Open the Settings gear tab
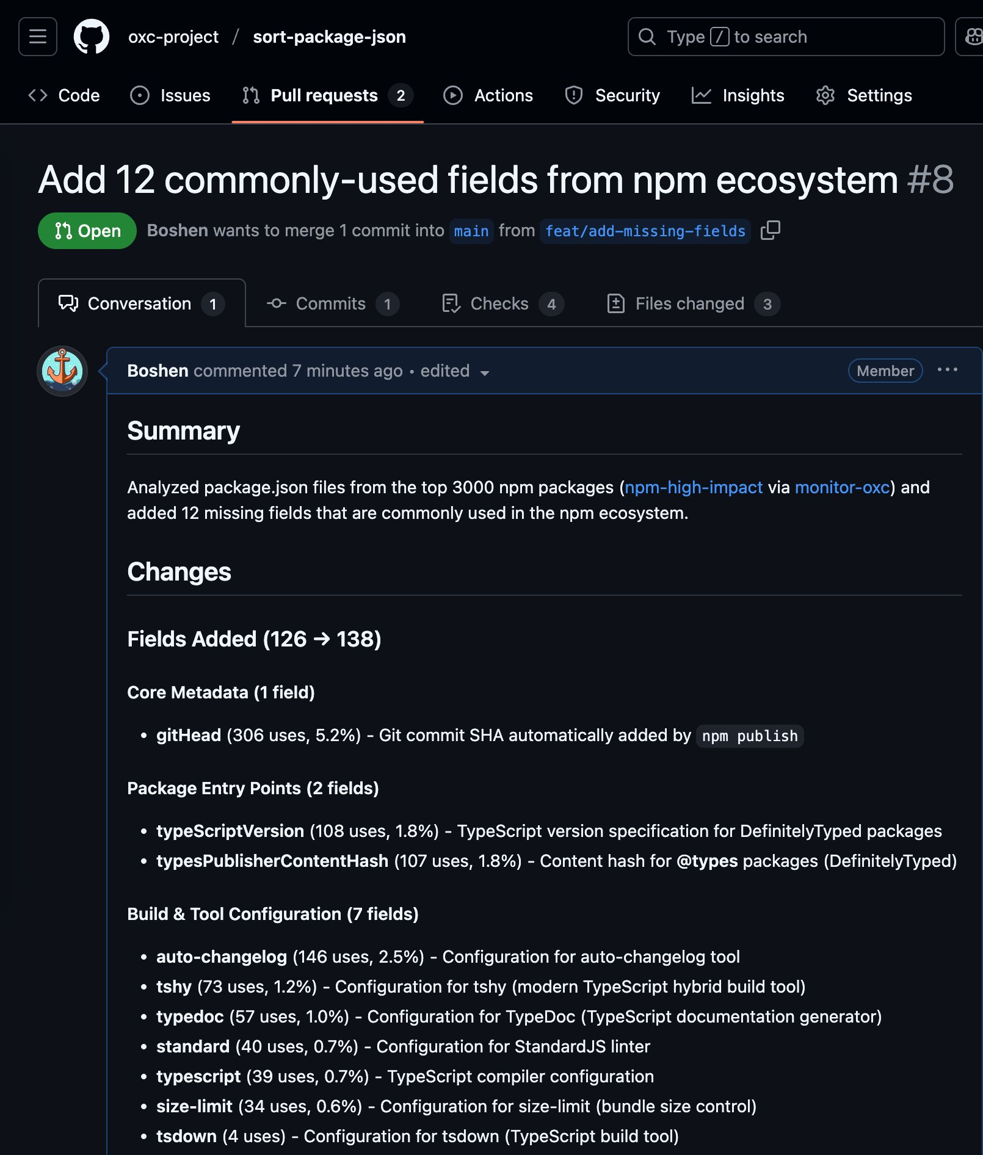Screen dimensions: 983x1155 click(864, 95)
